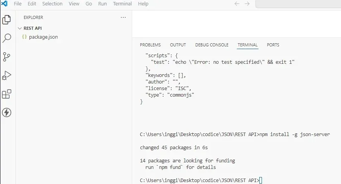The height and width of the screenshot is (184, 341).
Task: Click the VS Code logo icon
Action: pyautogui.click(x=4, y=3)
